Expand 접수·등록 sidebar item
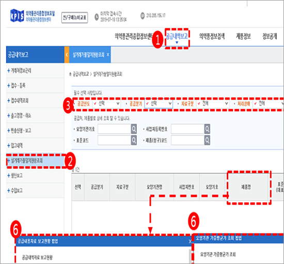The width and height of the screenshot is (284, 264). (x=17, y=86)
